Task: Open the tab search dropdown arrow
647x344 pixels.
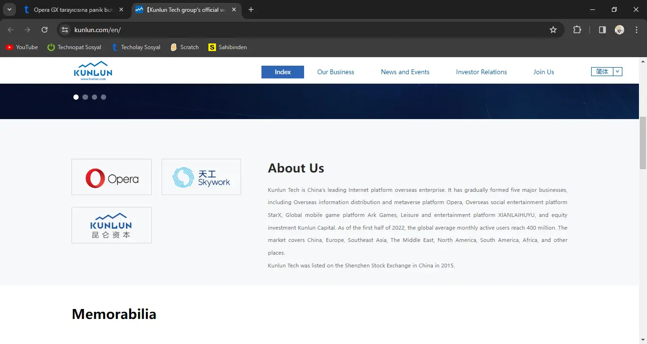Action: 9,9
